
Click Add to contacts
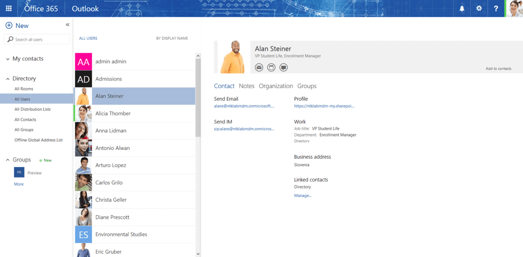(x=498, y=68)
